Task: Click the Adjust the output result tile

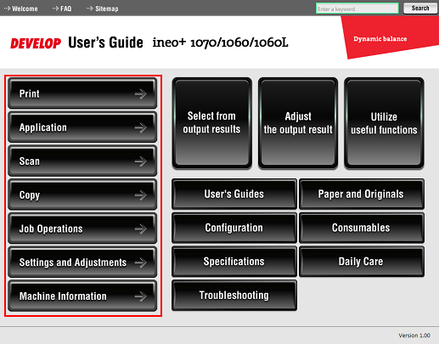Action: pyautogui.click(x=298, y=123)
